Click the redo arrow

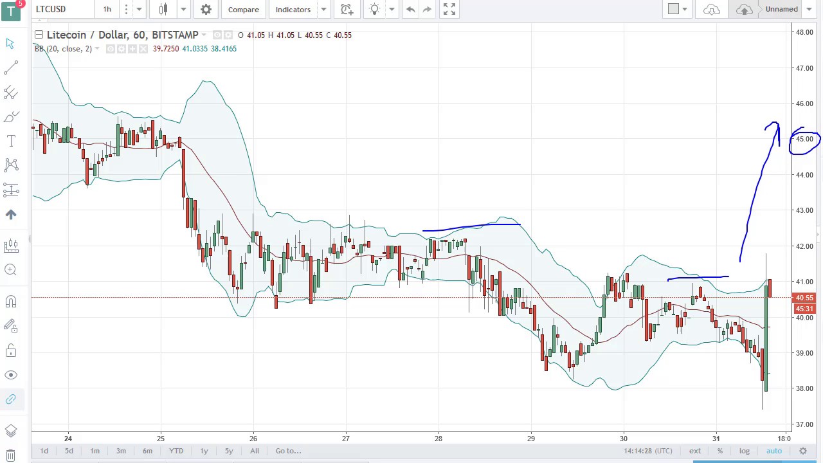(x=427, y=9)
